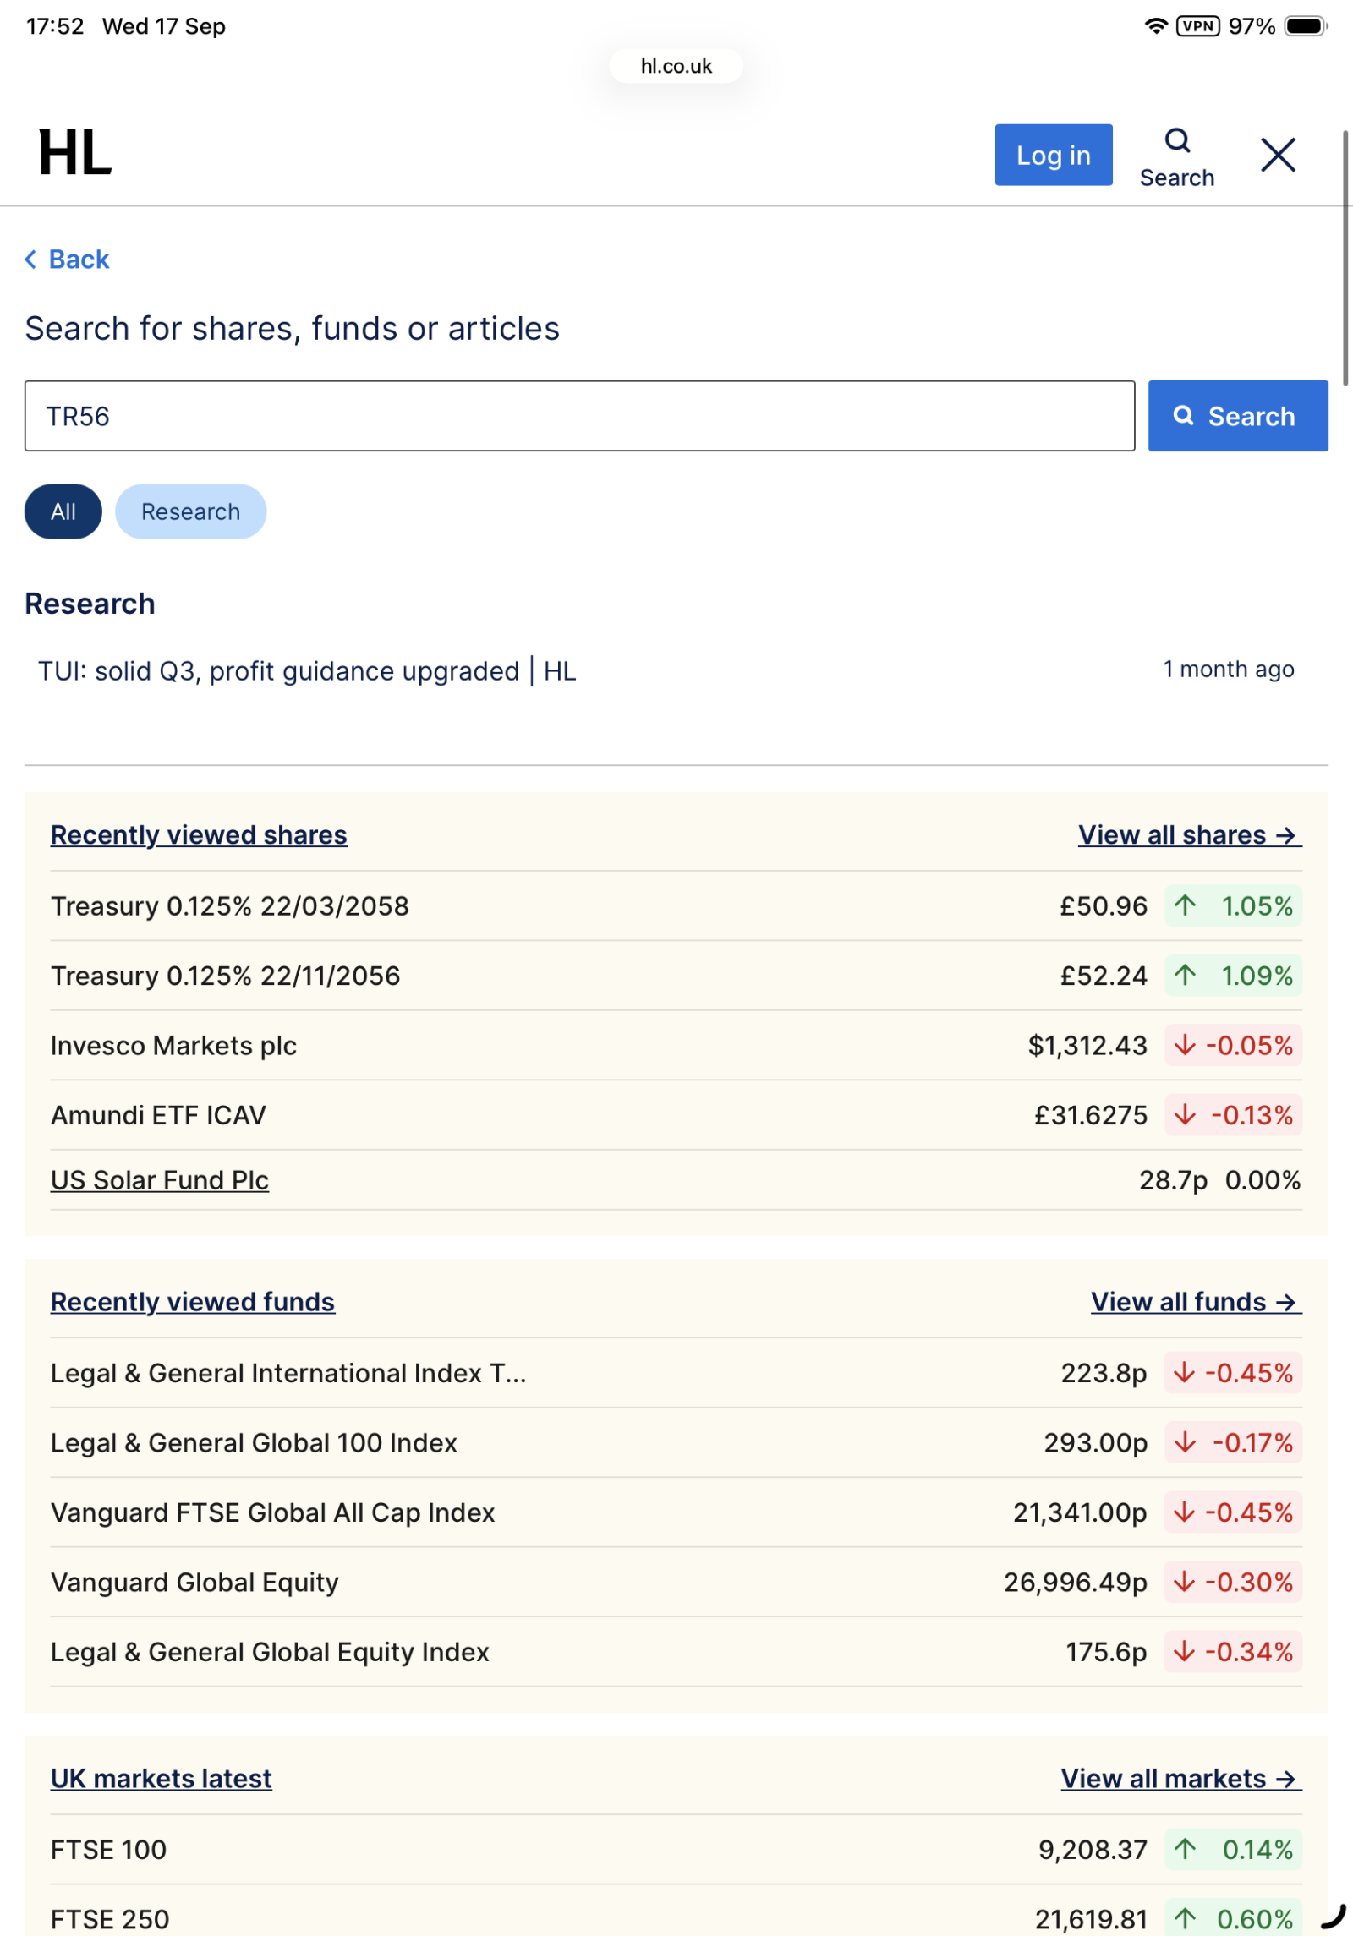This screenshot has height=1936, width=1353.
Task: Open Treasury 0.125% 22/03/2058 entry
Action: [230, 906]
